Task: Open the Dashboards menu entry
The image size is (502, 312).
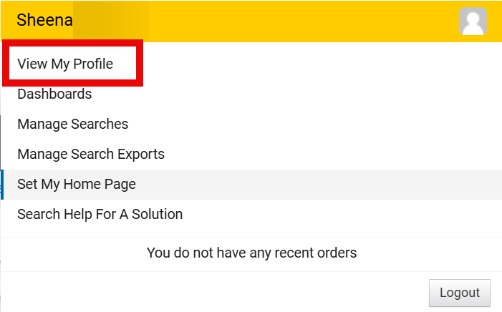Action: (x=54, y=94)
